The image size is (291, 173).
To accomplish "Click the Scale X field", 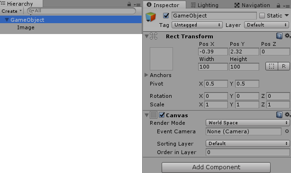I will click(216, 104).
